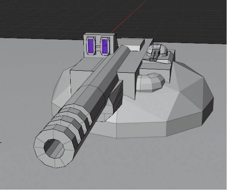Select the right purple panel on rear block
The width and height of the screenshot is (227, 190).
pos(105,47)
